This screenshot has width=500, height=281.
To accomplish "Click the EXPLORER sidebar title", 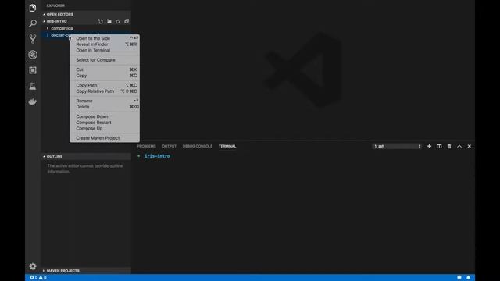I will tap(55, 5).
